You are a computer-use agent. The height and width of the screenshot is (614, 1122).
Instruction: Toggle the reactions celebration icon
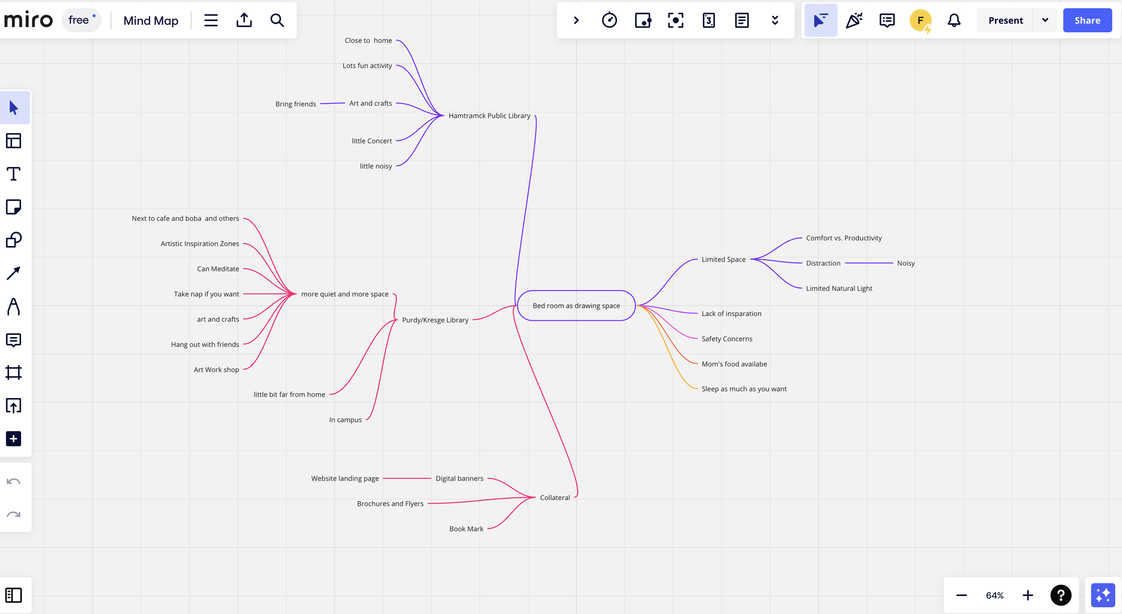[x=854, y=20]
